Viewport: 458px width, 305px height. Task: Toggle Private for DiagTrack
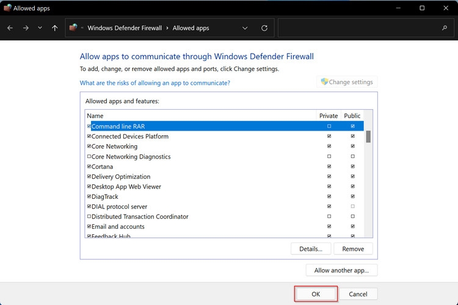pyautogui.click(x=329, y=196)
